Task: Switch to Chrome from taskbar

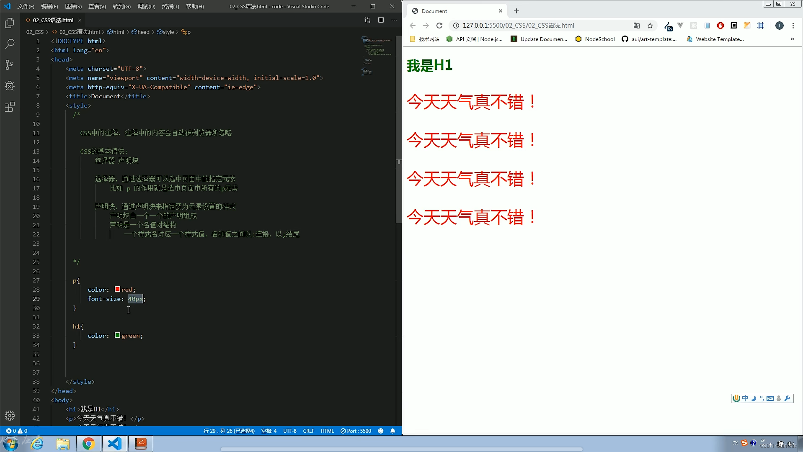Action: [x=88, y=444]
